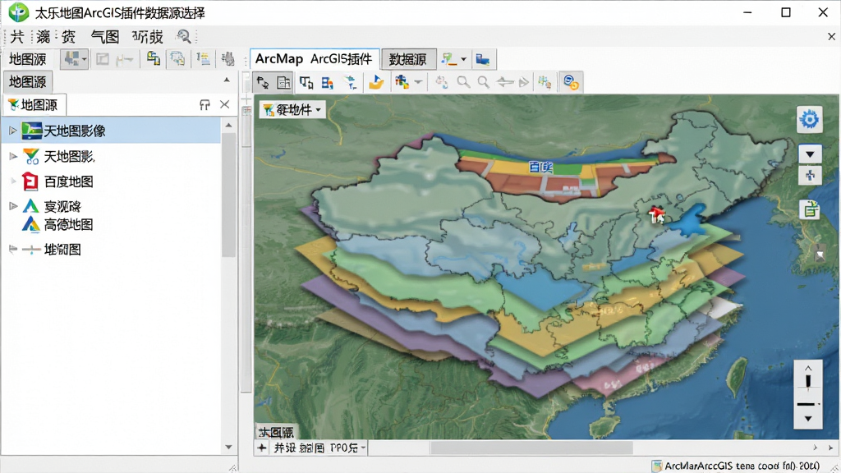Open the dropdown arrow beside the green flag icon
Screen dimensions: 841x473
(x=464, y=59)
